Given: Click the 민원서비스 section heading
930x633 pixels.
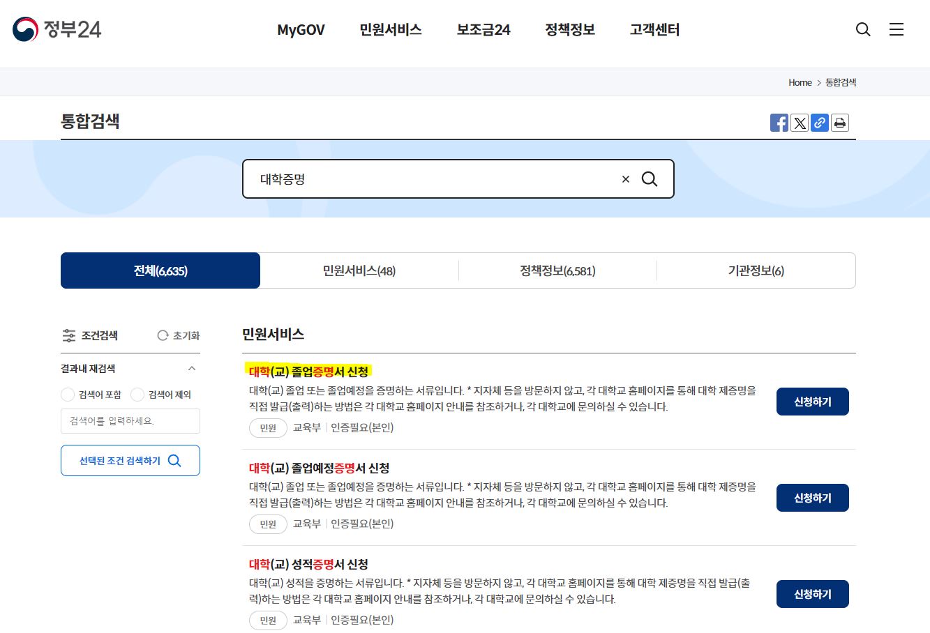Looking at the screenshot, I should (273, 334).
